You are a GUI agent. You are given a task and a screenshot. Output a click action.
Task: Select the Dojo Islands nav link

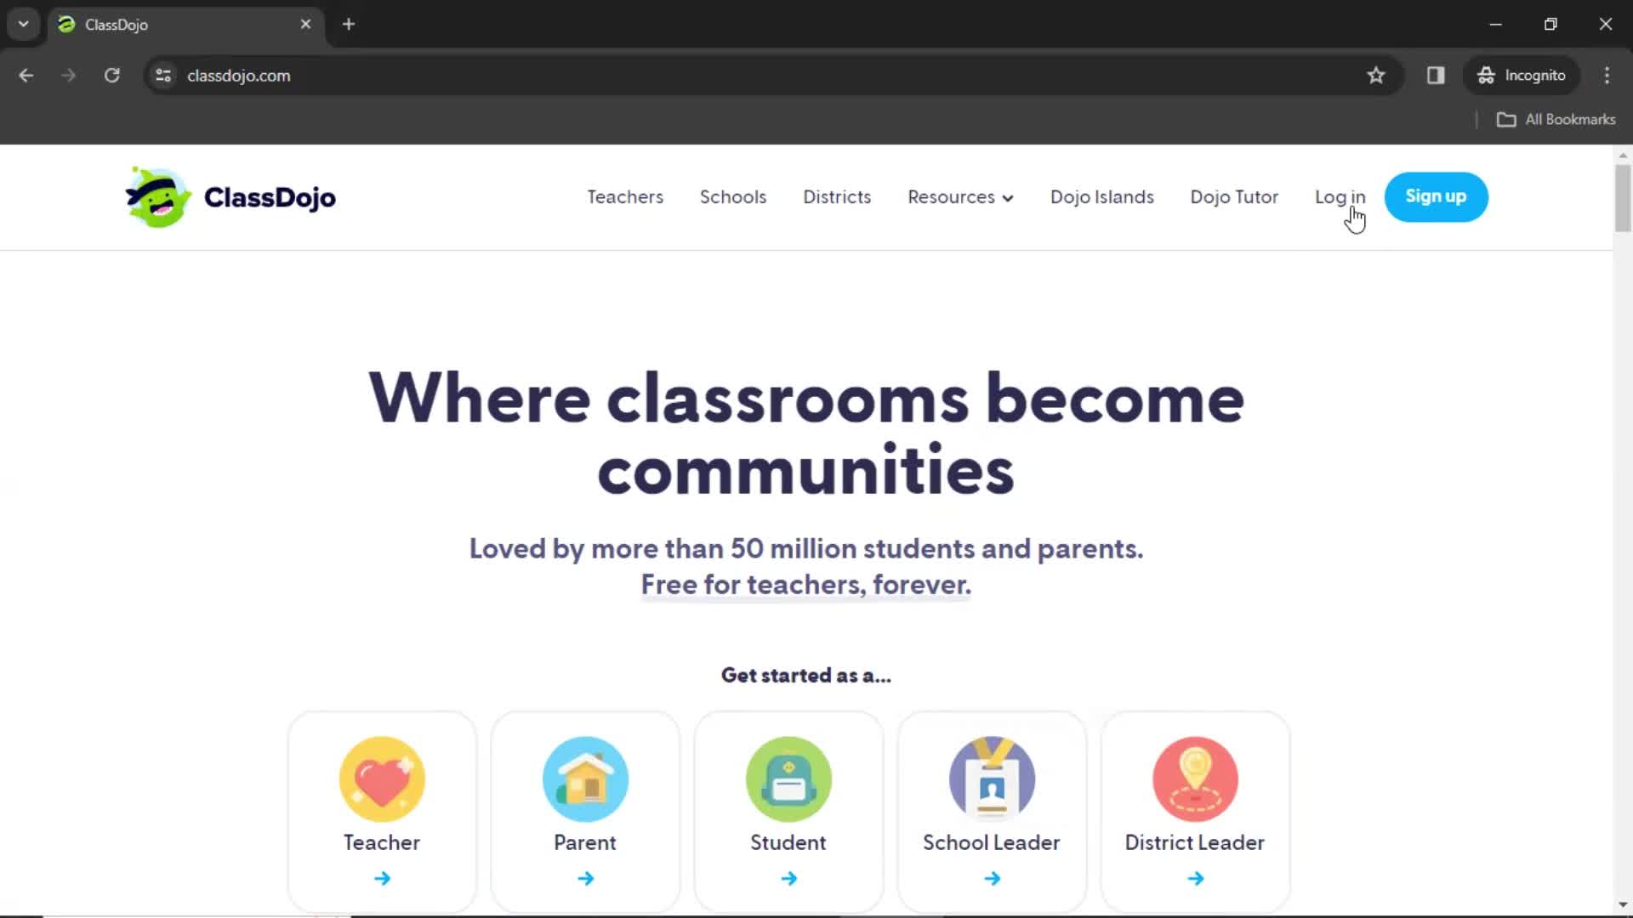[1102, 196]
